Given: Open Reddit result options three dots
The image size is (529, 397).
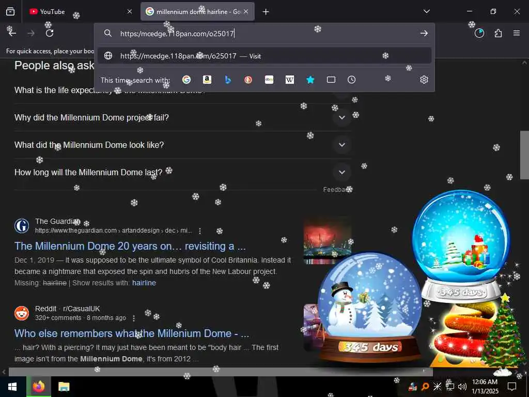Looking at the screenshot, I should coord(134,318).
